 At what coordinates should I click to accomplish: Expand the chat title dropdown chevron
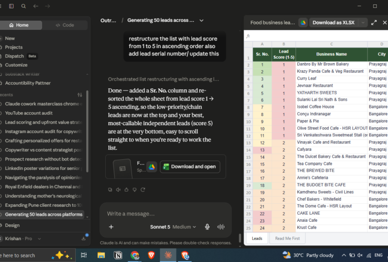(x=201, y=20)
